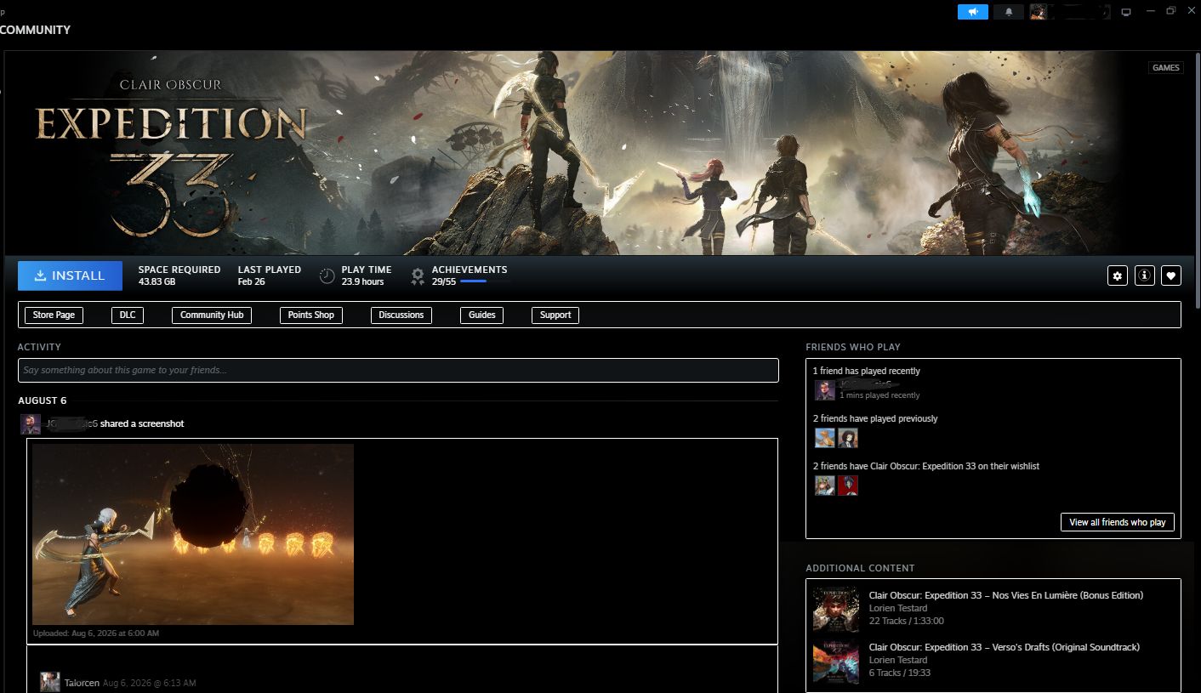The width and height of the screenshot is (1201, 693).
Task: Click the COMMUNITY menu heading
Action: pyautogui.click(x=35, y=30)
